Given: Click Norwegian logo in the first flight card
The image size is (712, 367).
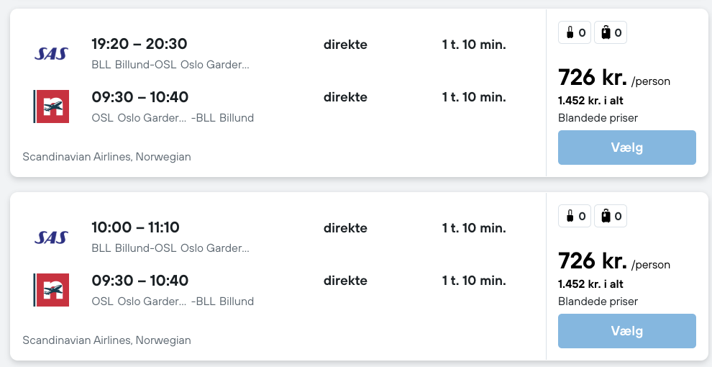Looking at the screenshot, I should (x=51, y=107).
